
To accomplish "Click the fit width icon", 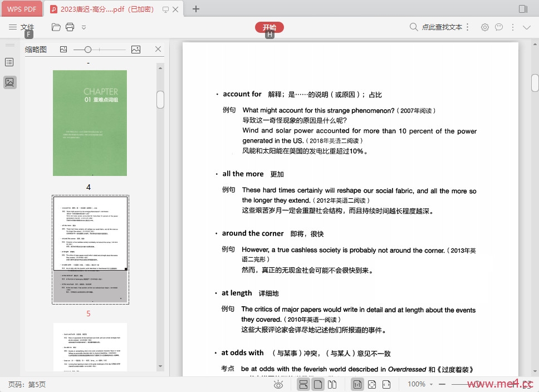I will 386,384.
